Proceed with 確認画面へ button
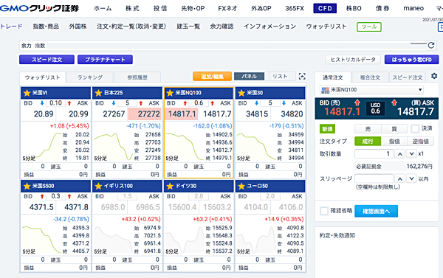The height and width of the screenshot is (278, 443). tap(376, 211)
